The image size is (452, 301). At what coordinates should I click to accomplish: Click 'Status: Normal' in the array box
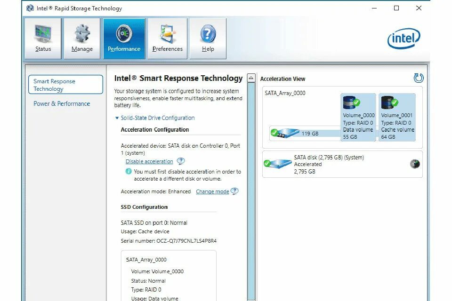148,281
